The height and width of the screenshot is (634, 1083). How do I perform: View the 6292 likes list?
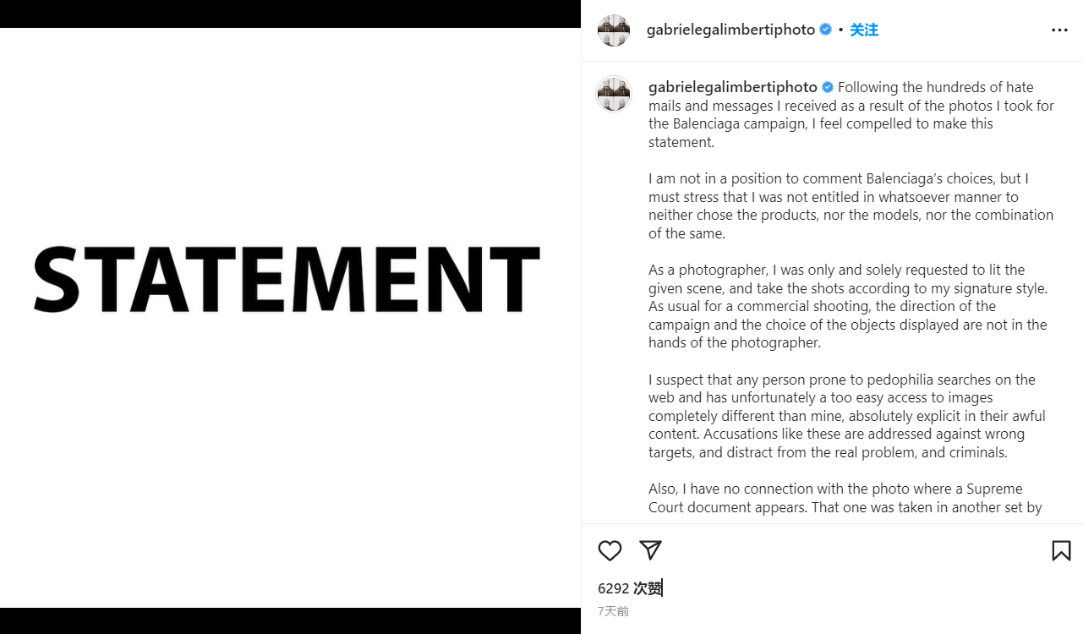pos(630,588)
